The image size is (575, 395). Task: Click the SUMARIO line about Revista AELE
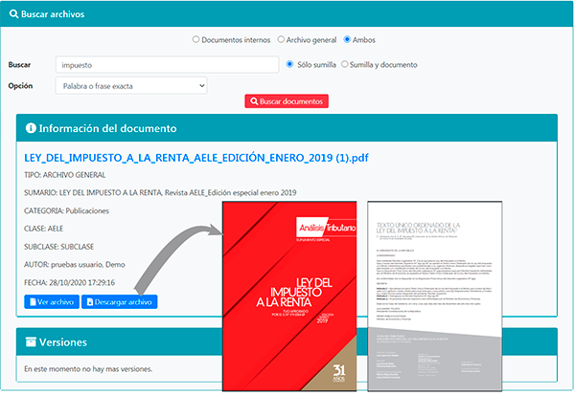[160, 192]
